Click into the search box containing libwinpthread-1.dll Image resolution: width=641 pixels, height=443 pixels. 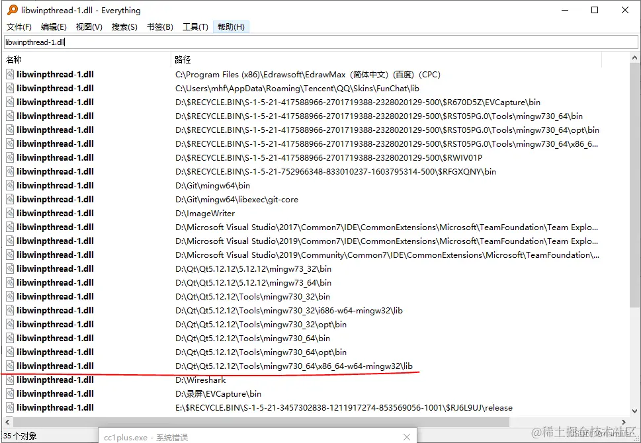(x=320, y=42)
